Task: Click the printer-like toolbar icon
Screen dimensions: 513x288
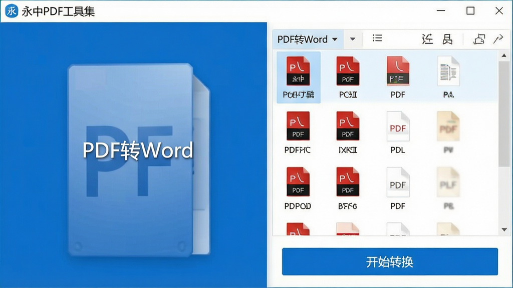Action: tap(479, 39)
